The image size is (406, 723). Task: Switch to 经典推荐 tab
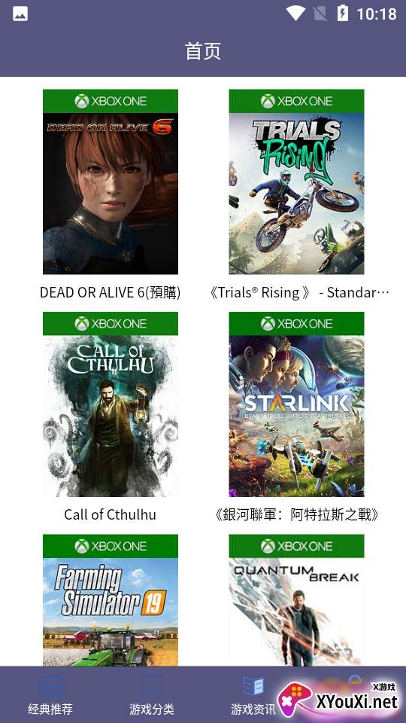point(50,709)
